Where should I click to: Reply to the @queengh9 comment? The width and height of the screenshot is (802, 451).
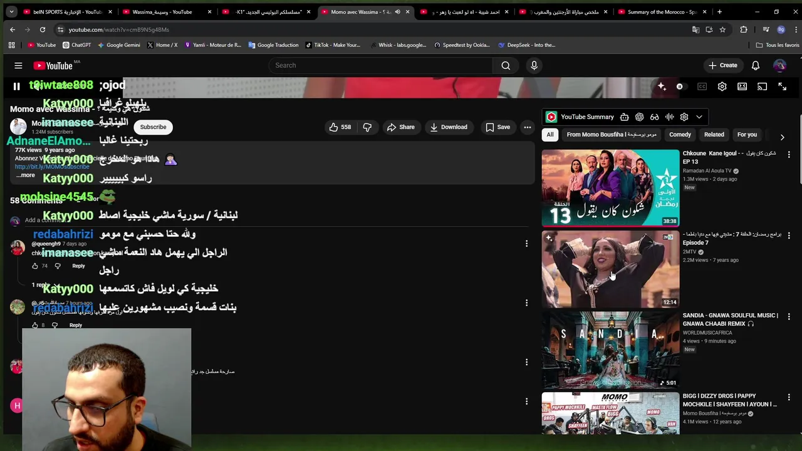tap(78, 266)
